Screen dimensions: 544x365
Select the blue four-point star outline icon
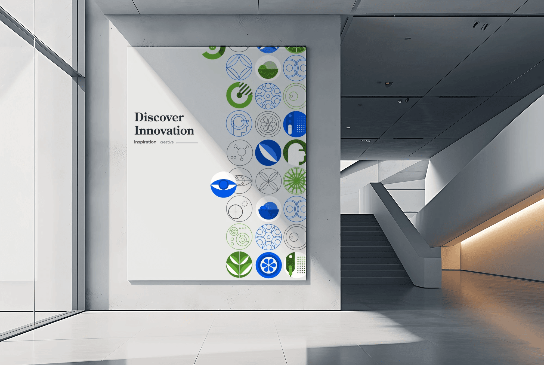[x=239, y=67]
